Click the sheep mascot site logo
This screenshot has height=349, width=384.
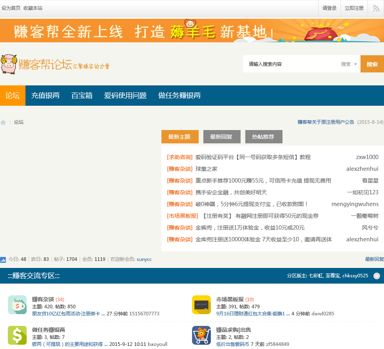(x=9, y=64)
